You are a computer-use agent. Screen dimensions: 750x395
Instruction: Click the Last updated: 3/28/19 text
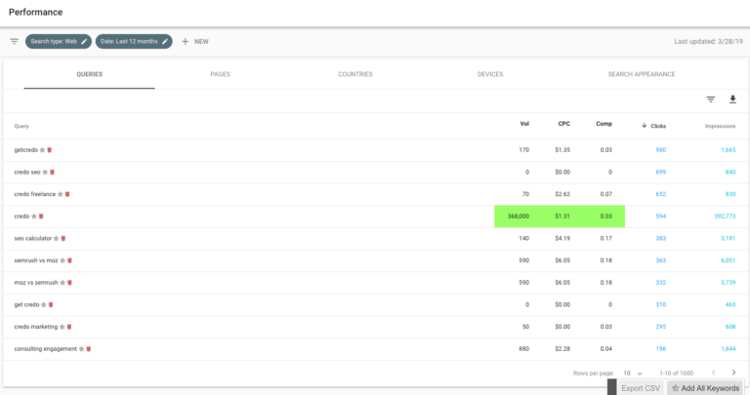(708, 42)
